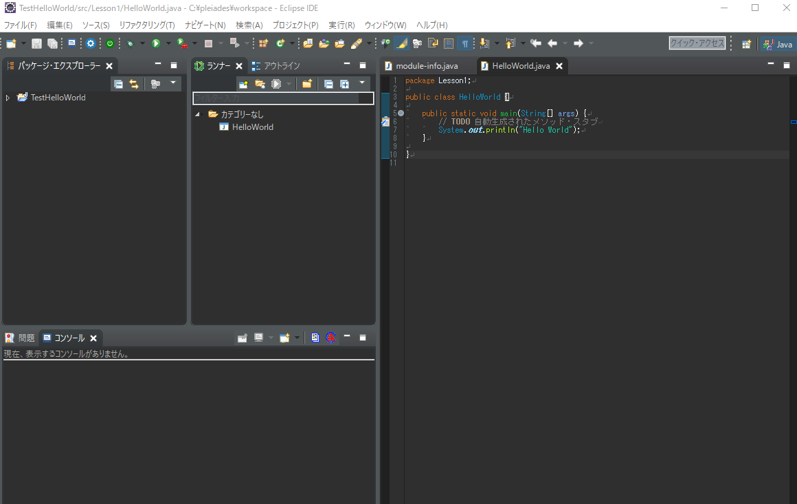Open the ナビゲート(N) menu

click(x=205, y=25)
